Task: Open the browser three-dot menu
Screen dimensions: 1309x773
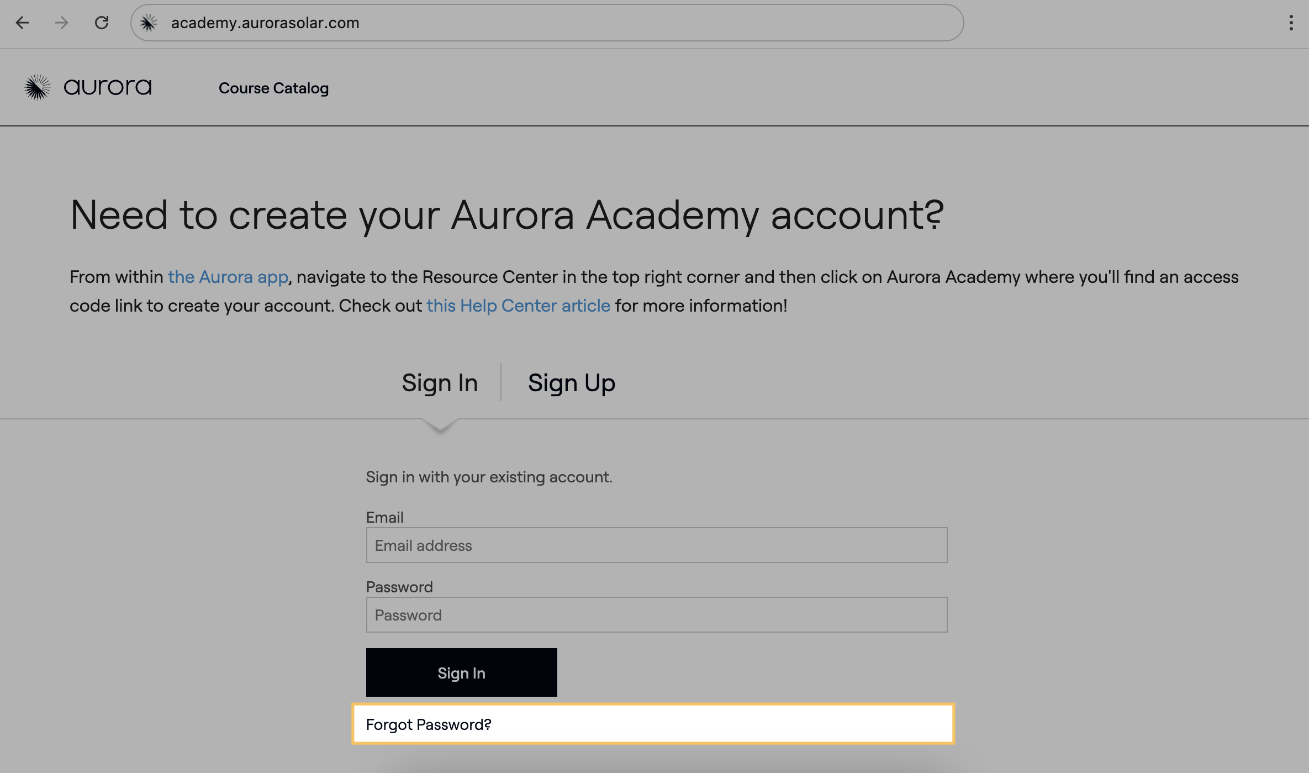Action: (x=1291, y=23)
